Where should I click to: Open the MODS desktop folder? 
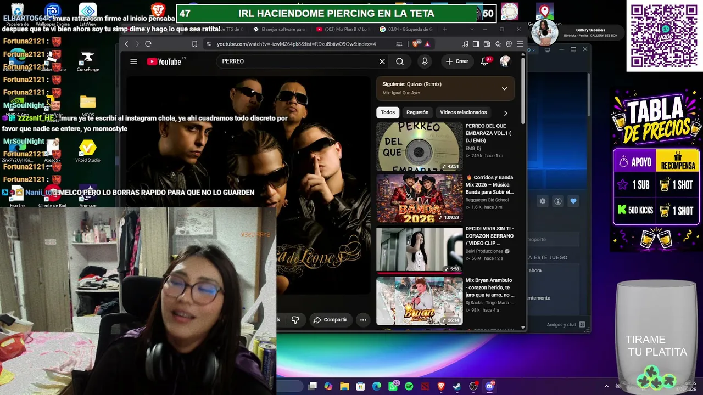click(x=88, y=106)
